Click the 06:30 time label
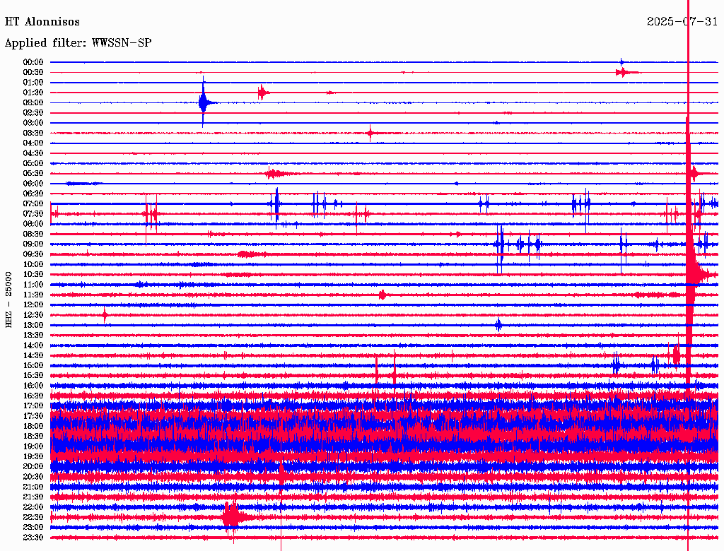The height and width of the screenshot is (551, 724). point(33,194)
